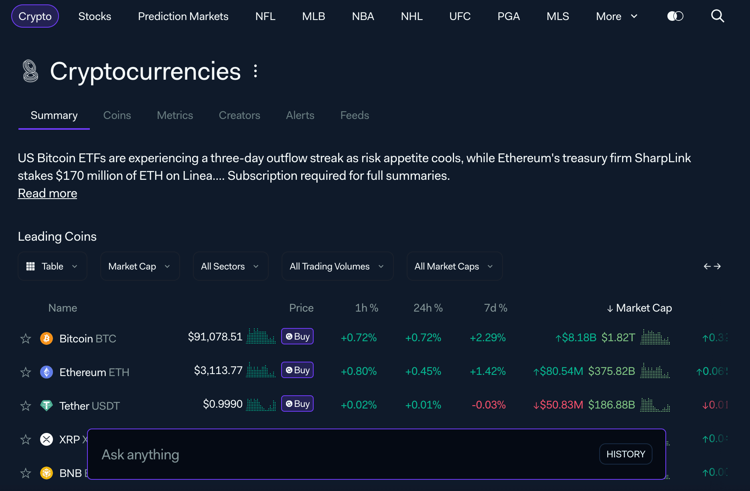The width and height of the screenshot is (750, 491).
Task: Click the BNB coin icon
Action: 46,473
